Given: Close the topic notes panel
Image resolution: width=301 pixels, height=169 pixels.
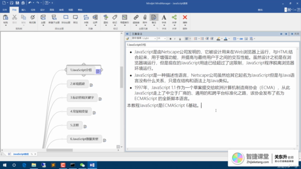Looking at the screenshot, I should 295,34.
